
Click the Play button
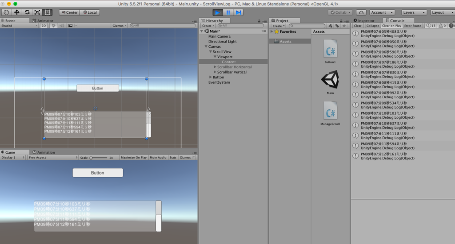(217, 12)
